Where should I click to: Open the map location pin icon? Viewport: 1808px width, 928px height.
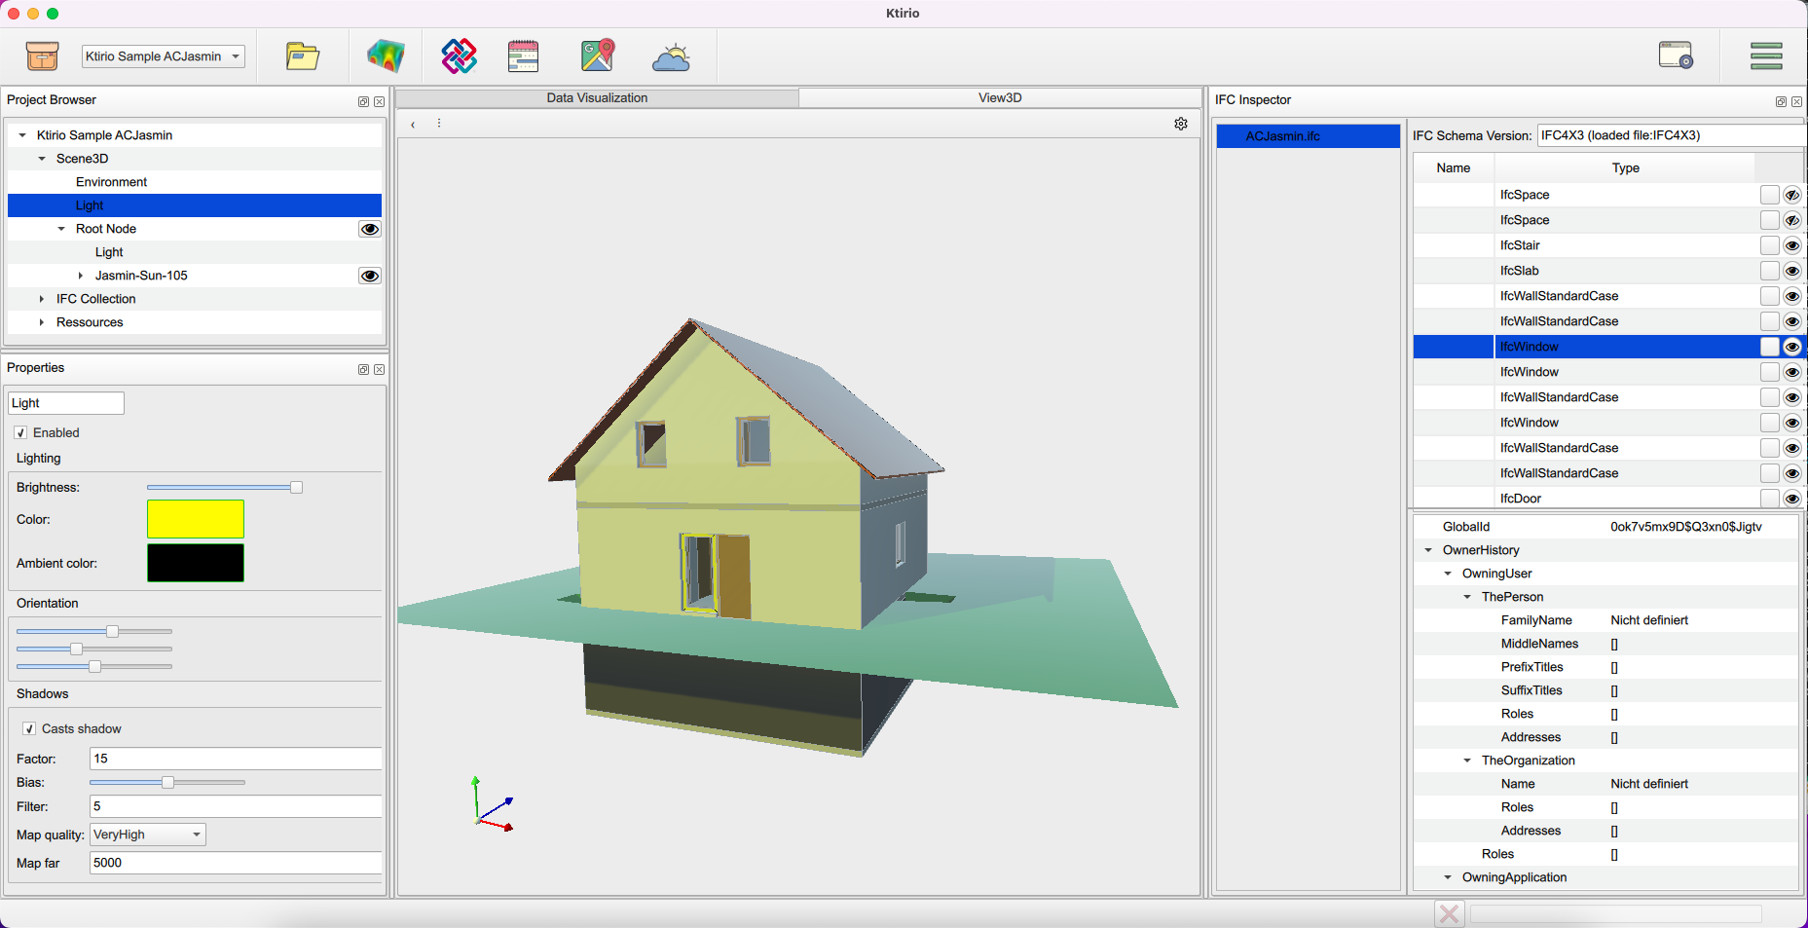click(x=598, y=56)
